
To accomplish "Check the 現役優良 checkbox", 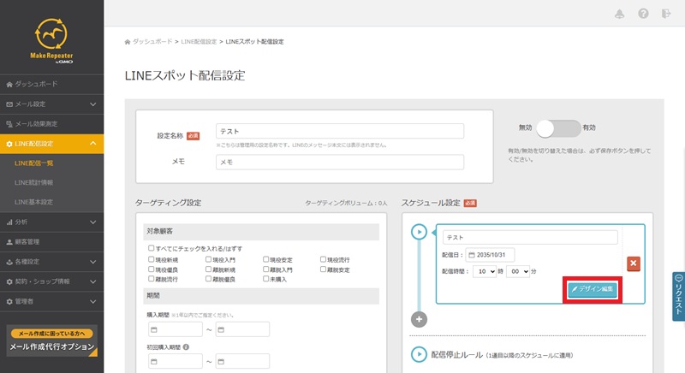I will click(152, 269).
